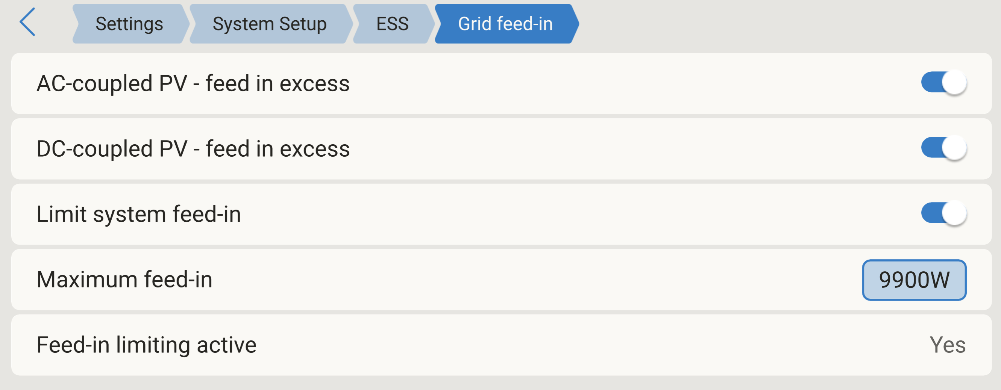The width and height of the screenshot is (1001, 390).
Task: Click the "DC-coupled PV - feed in excess" label
Action: pos(193,149)
